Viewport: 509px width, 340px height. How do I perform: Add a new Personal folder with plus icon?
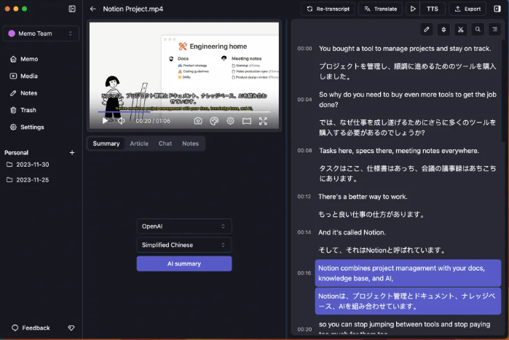[72, 152]
